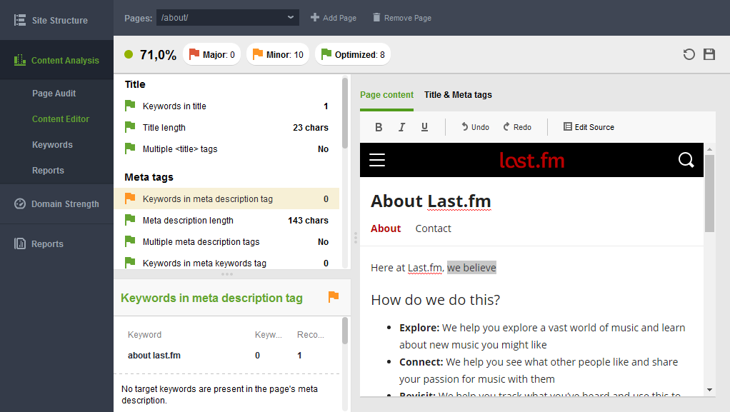730x412 pixels.
Task: Click orange flag beside Keywords in meta description
Action: pos(130,199)
